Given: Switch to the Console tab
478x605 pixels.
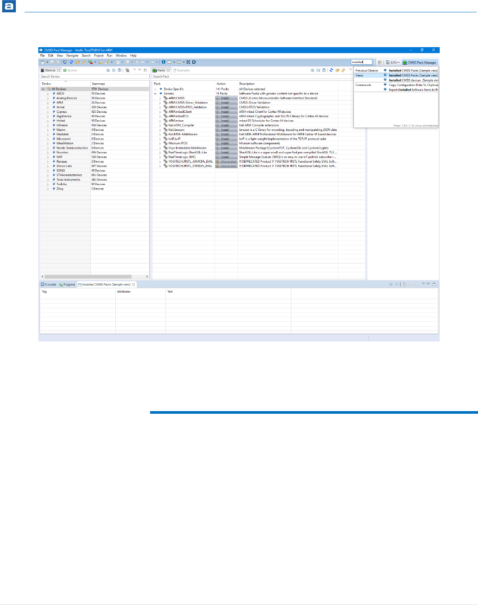Looking at the screenshot, I should pos(49,285).
